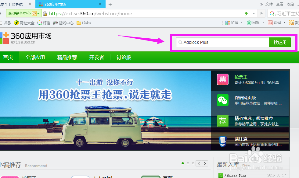Open the 查看 menu
The height and width of the screenshot is (178, 299).
click(x=280, y=4)
